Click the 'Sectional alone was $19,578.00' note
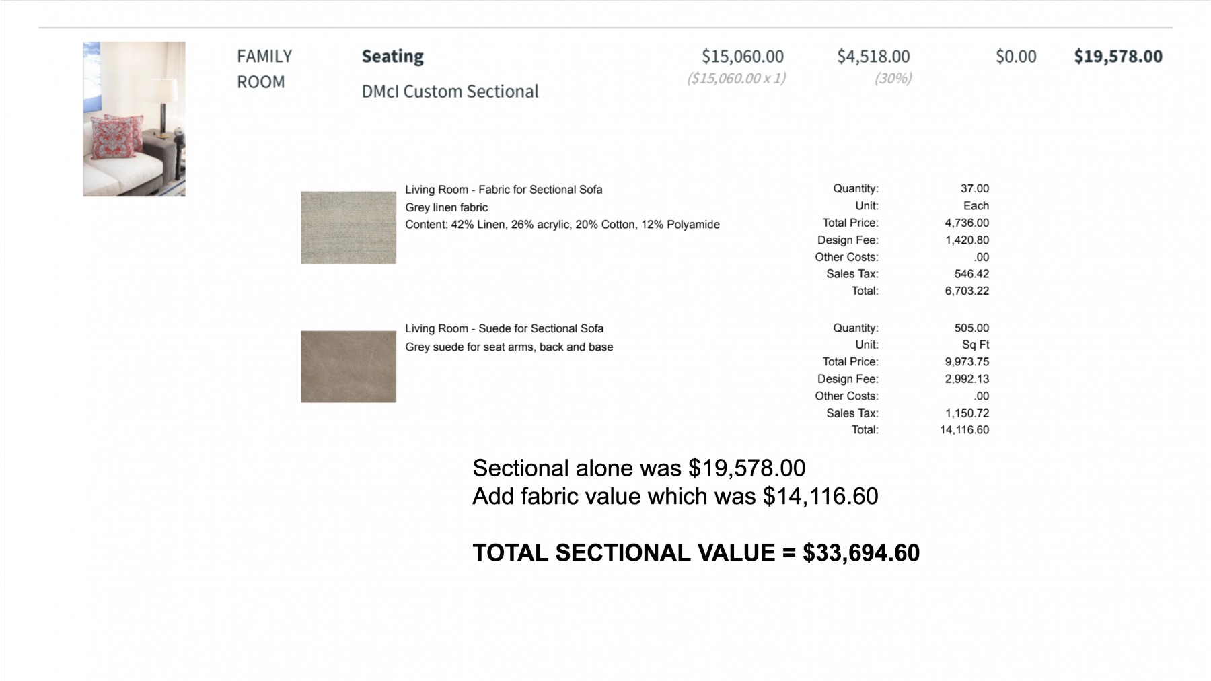1211x681 pixels. point(638,468)
